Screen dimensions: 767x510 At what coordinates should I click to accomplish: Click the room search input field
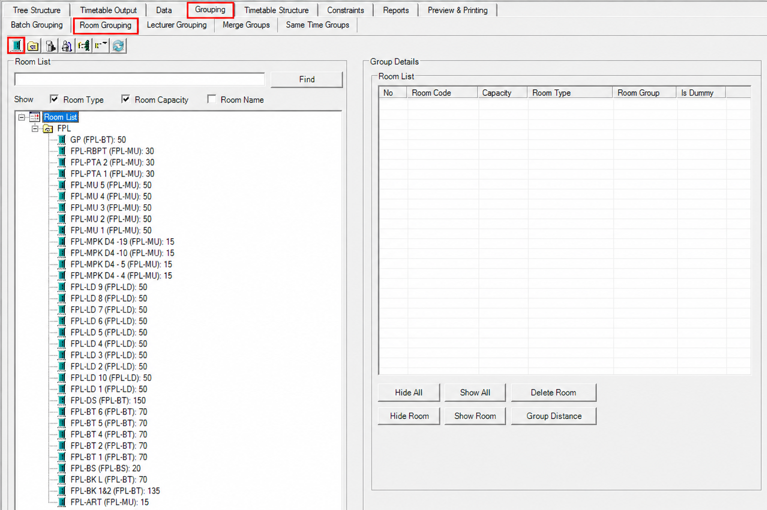click(x=140, y=79)
